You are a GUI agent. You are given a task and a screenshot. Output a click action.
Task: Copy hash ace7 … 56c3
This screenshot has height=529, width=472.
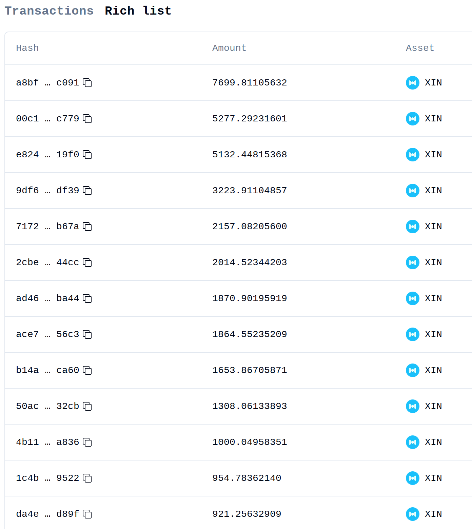click(87, 334)
